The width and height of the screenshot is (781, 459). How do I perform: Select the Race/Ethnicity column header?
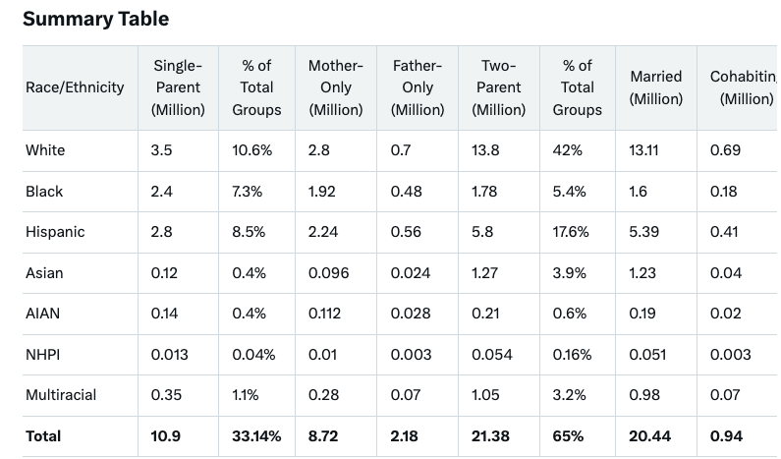click(75, 87)
